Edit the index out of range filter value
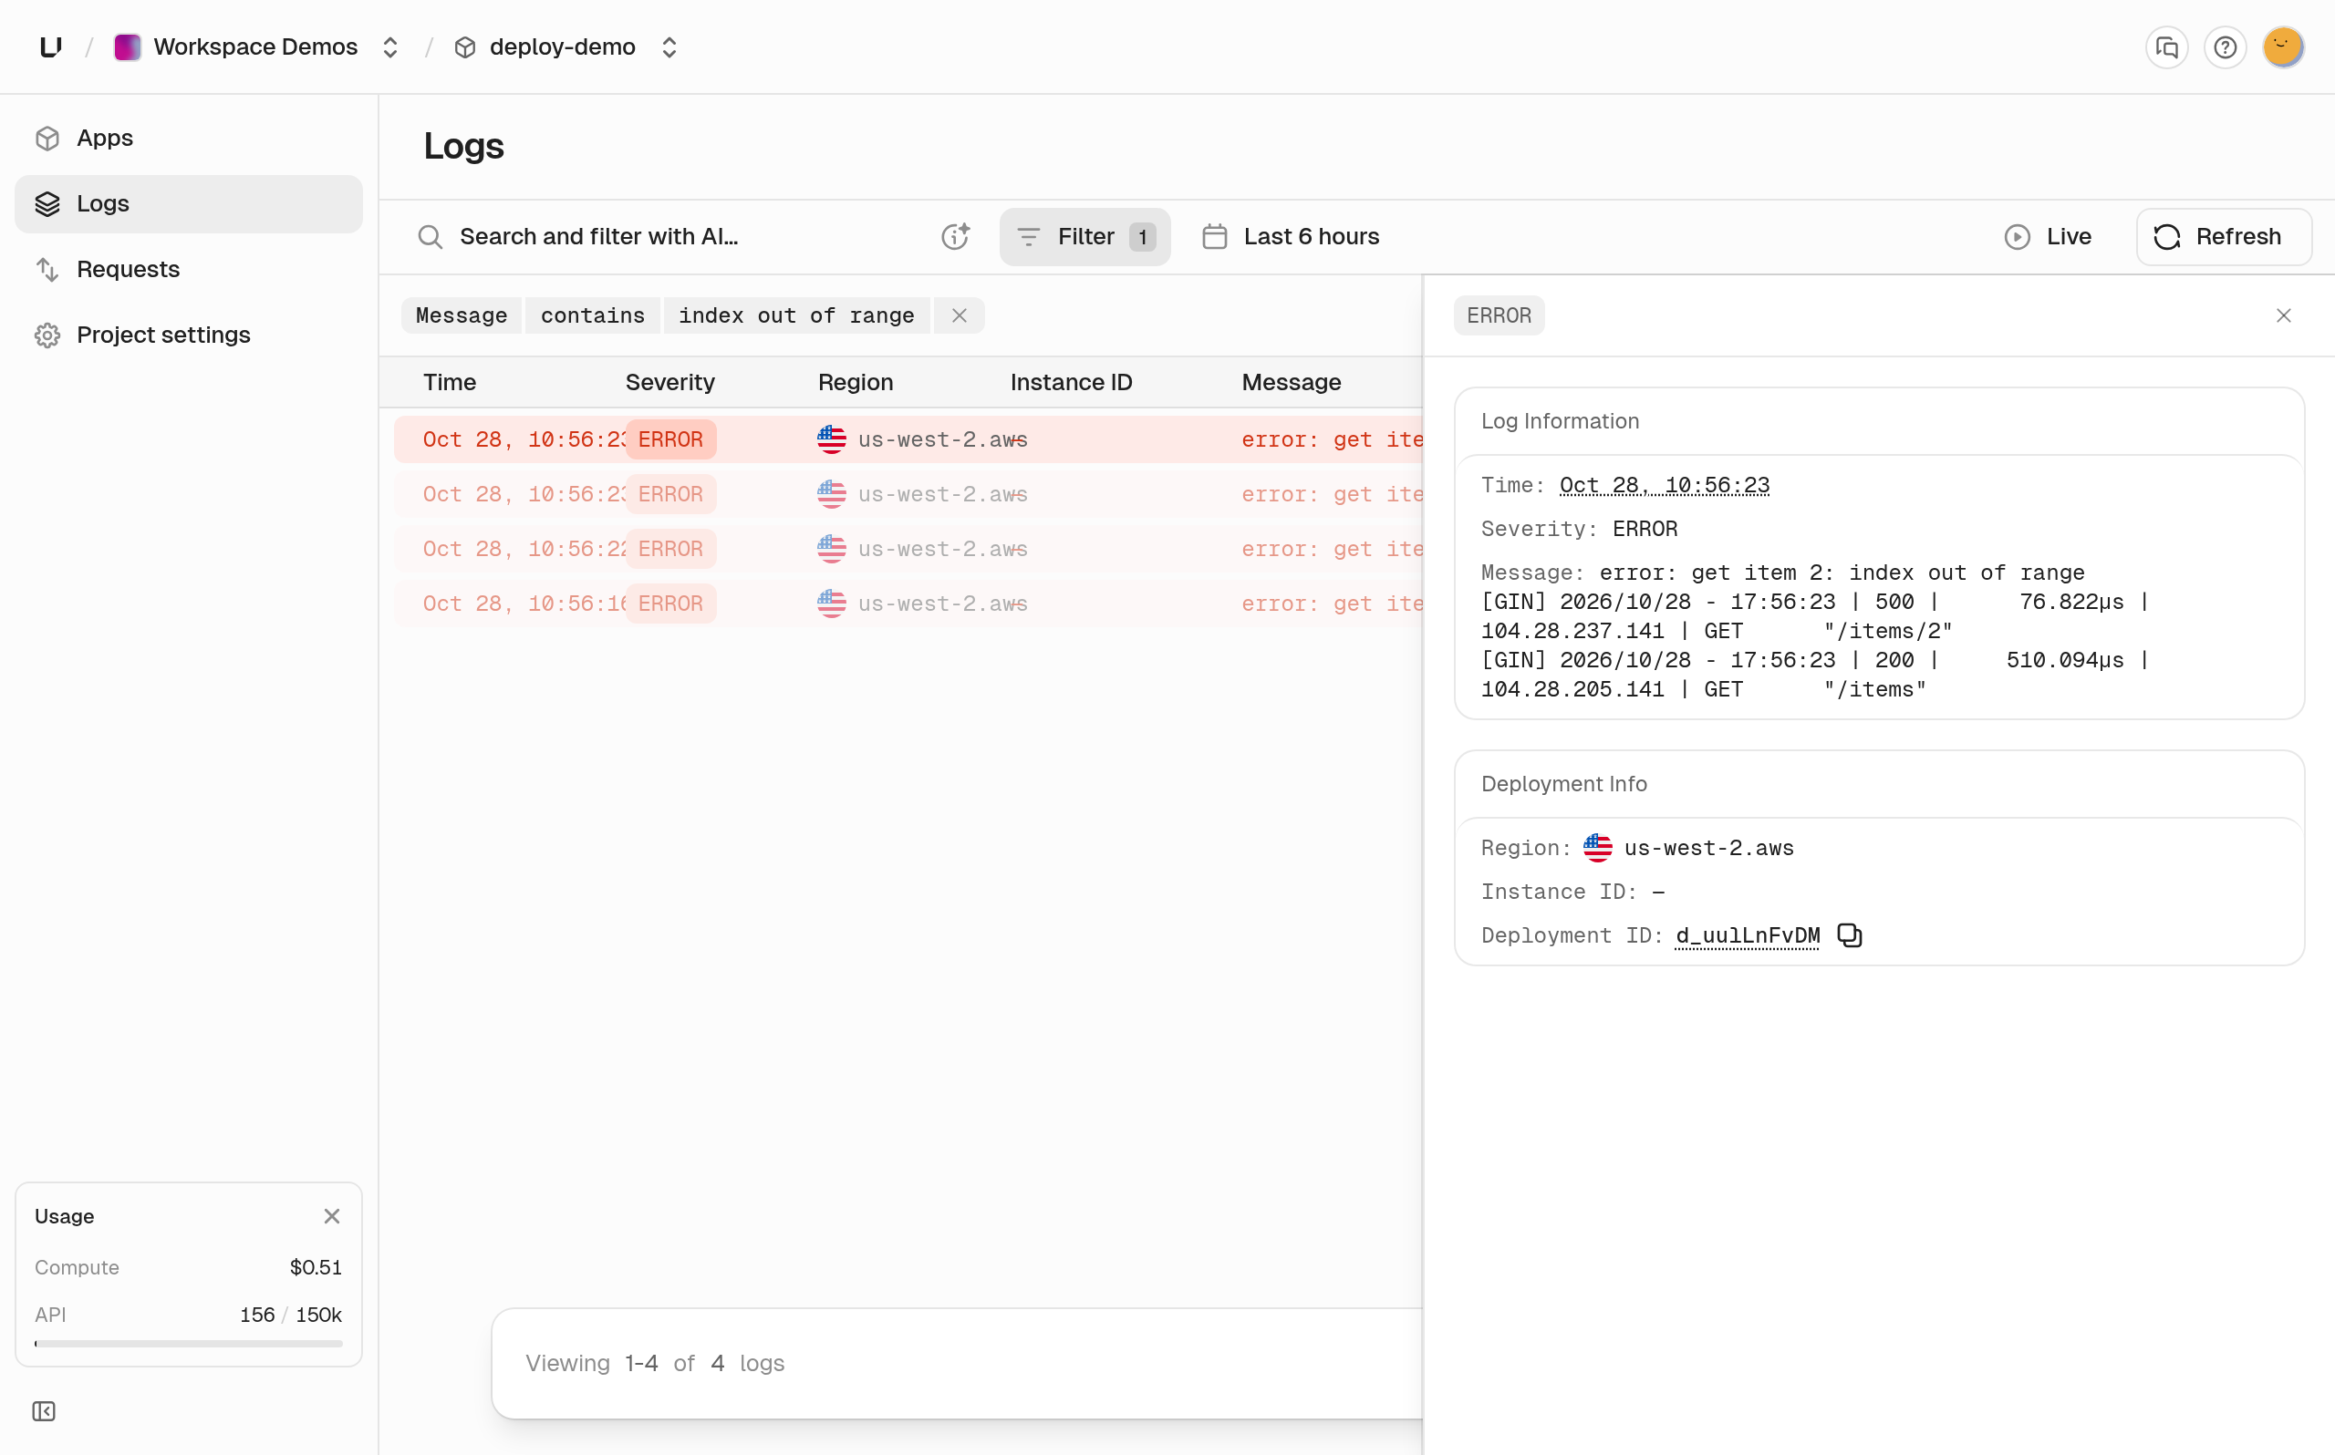This screenshot has width=2335, height=1455. pyautogui.click(x=796, y=315)
